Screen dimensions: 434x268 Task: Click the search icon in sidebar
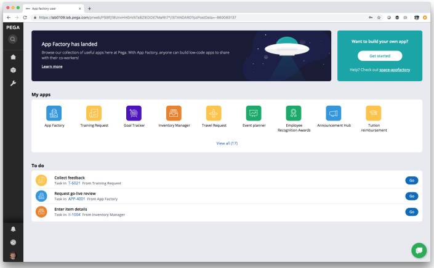click(x=12, y=39)
